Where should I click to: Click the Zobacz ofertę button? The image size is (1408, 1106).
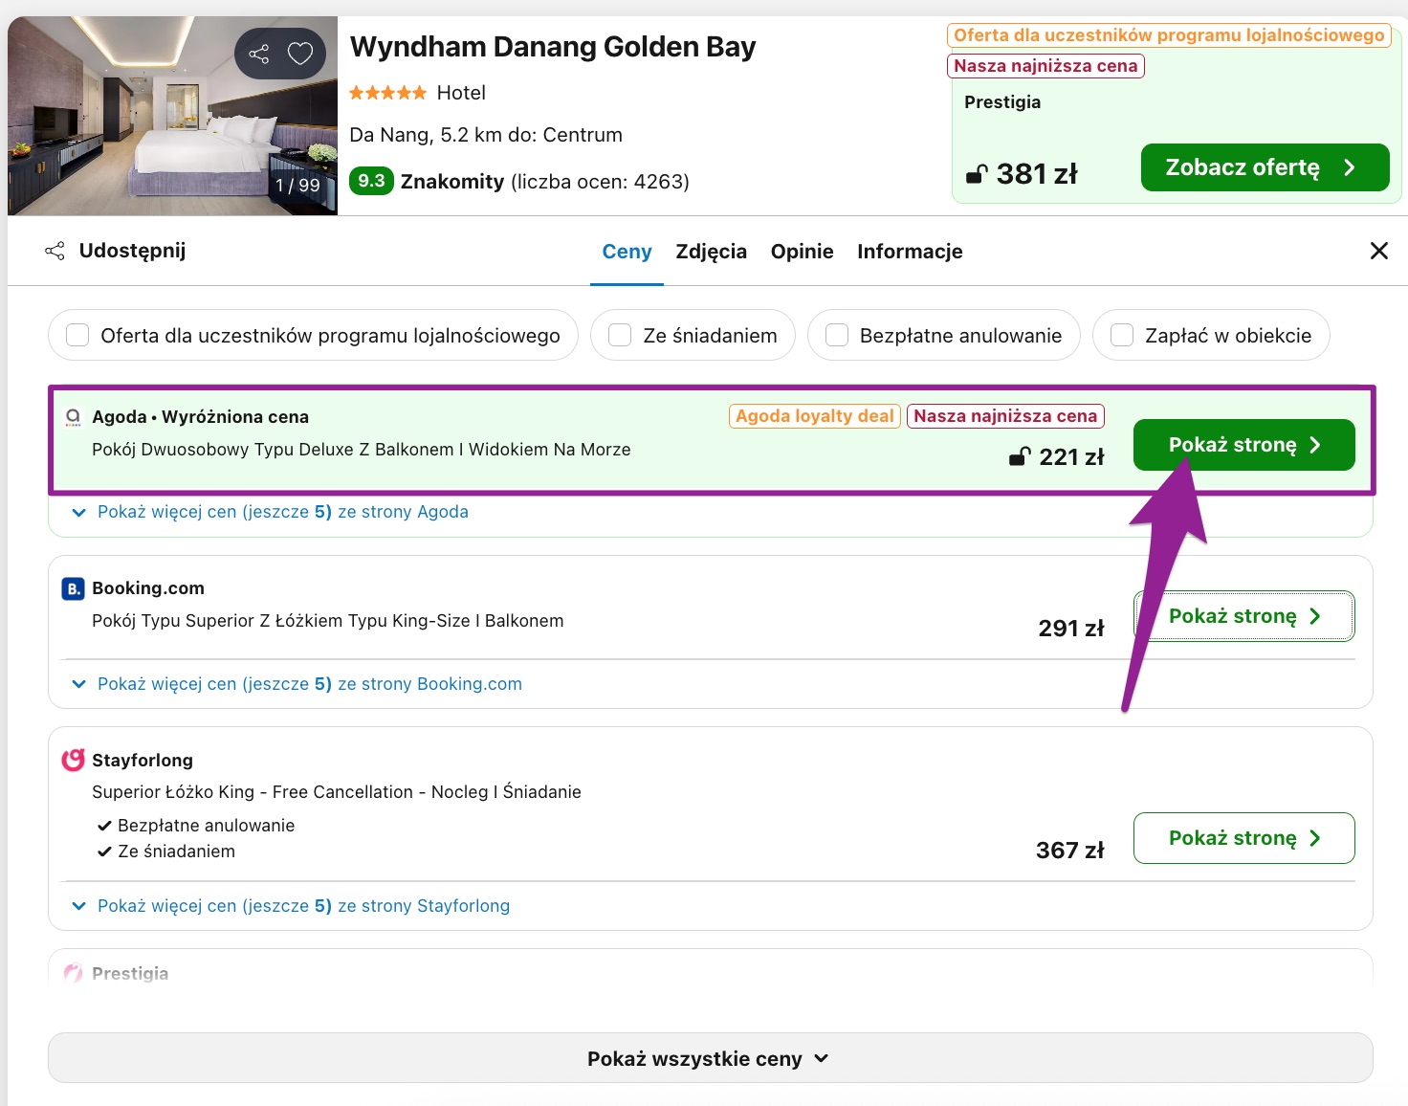(1265, 167)
